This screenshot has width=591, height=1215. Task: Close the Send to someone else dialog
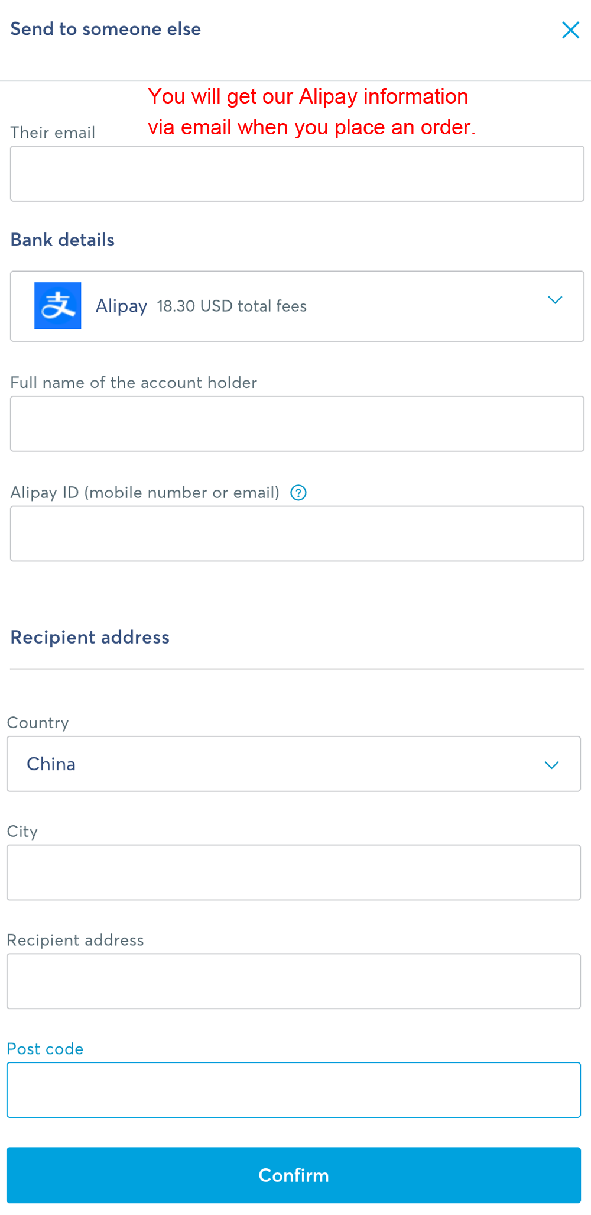point(570,30)
